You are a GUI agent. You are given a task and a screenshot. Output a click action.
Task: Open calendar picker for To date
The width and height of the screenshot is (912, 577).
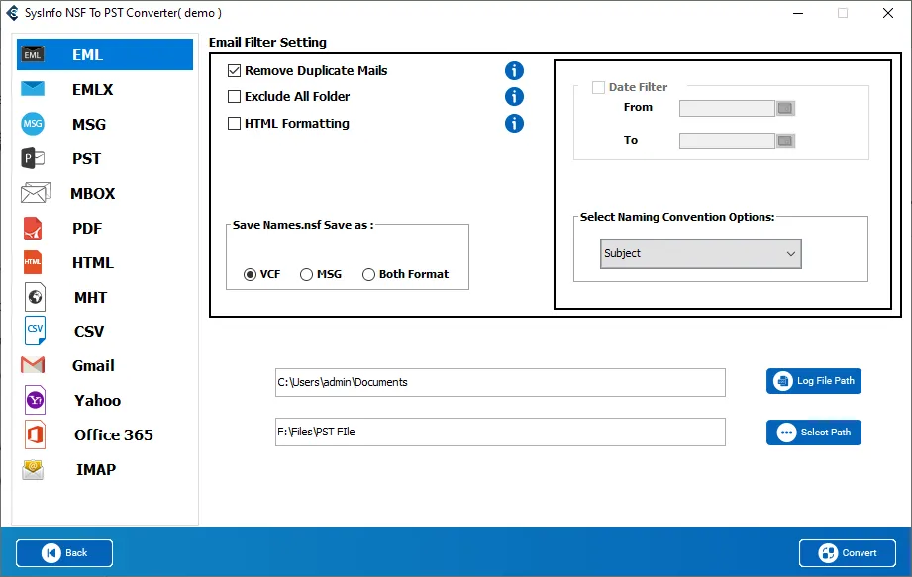[786, 141]
